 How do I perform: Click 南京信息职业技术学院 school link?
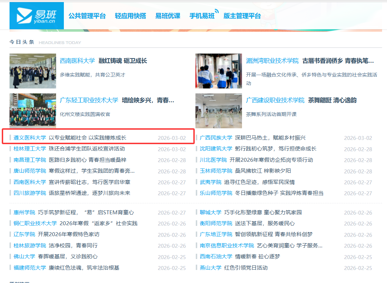click(227, 246)
